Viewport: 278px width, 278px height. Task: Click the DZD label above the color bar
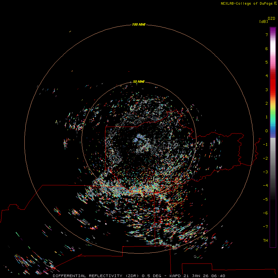(272, 19)
